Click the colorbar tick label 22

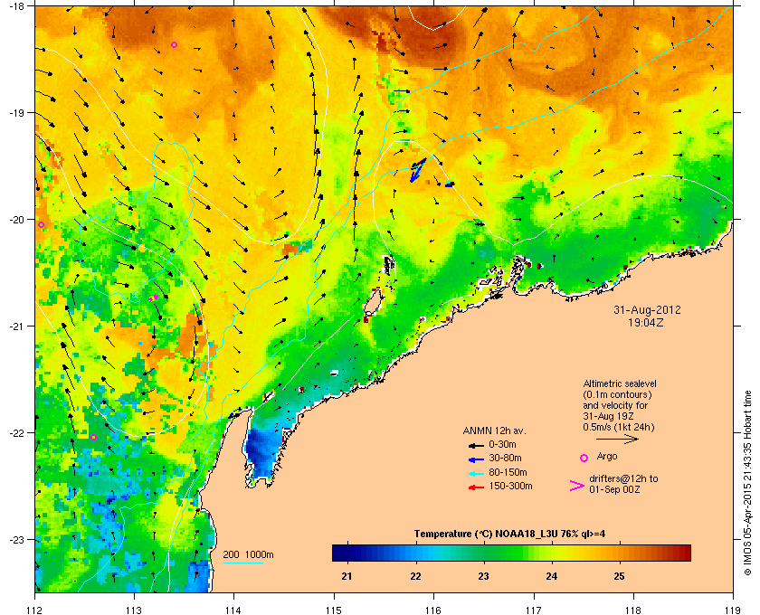click(x=416, y=577)
